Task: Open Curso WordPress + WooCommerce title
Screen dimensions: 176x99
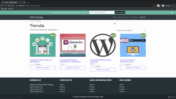Action: tap(128, 61)
